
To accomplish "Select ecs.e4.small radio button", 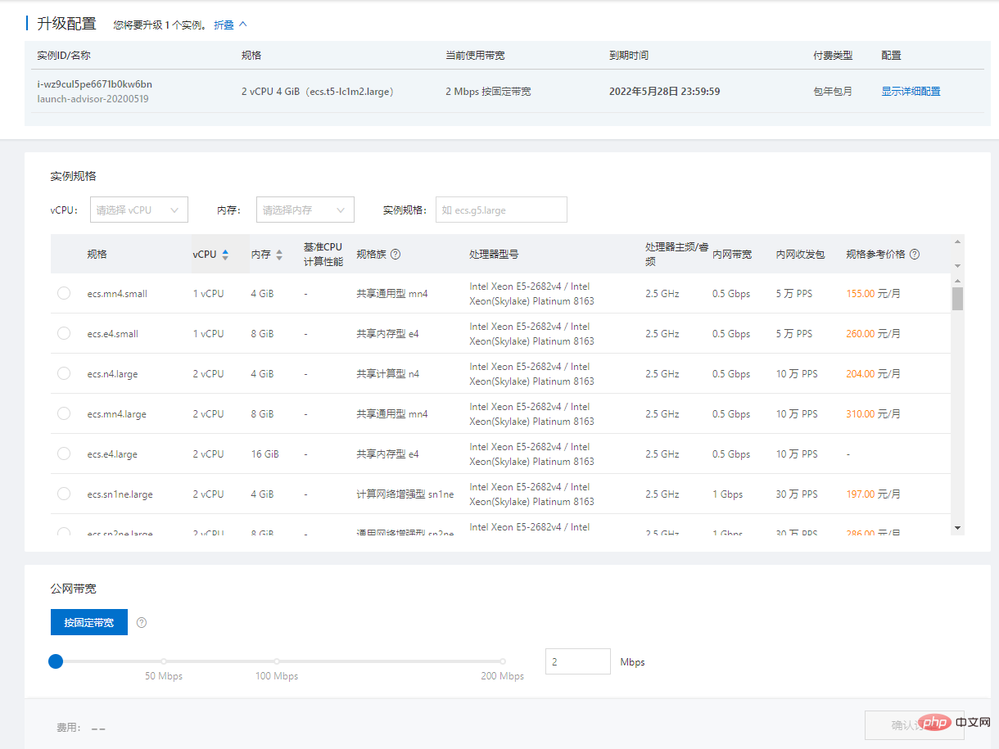I will [64, 333].
